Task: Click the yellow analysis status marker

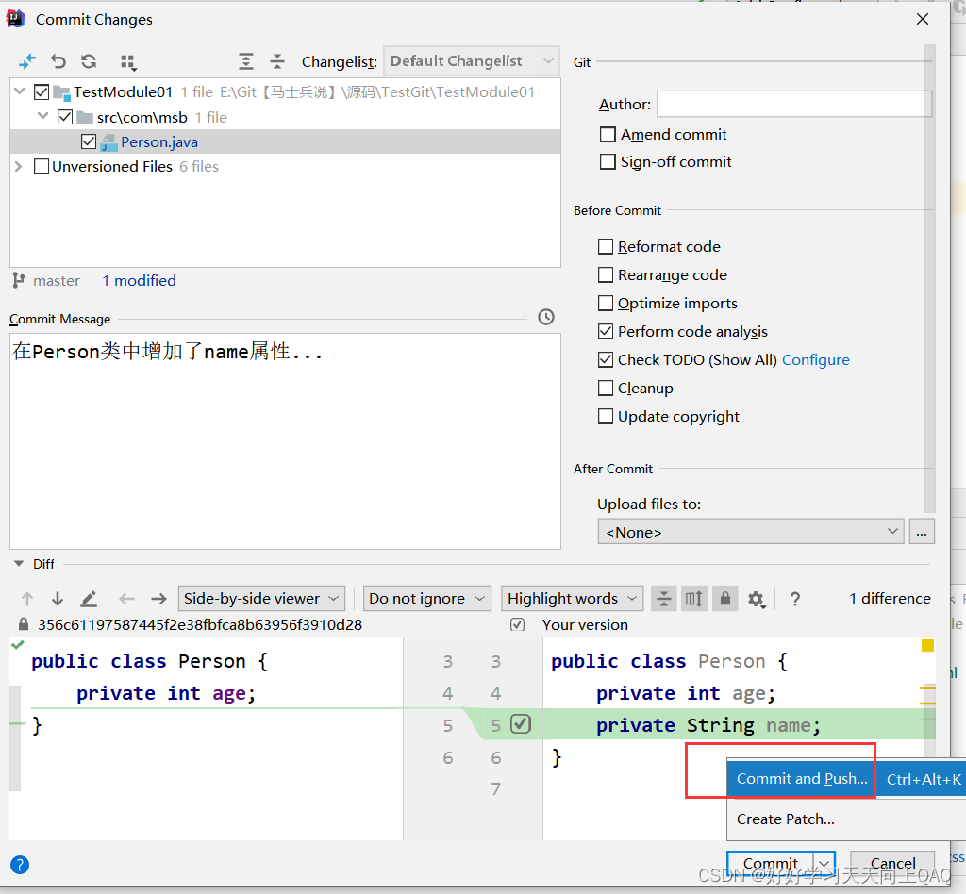Action: [x=928, y=646]
